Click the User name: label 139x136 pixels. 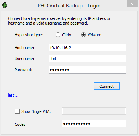click(x=24, y=59)
